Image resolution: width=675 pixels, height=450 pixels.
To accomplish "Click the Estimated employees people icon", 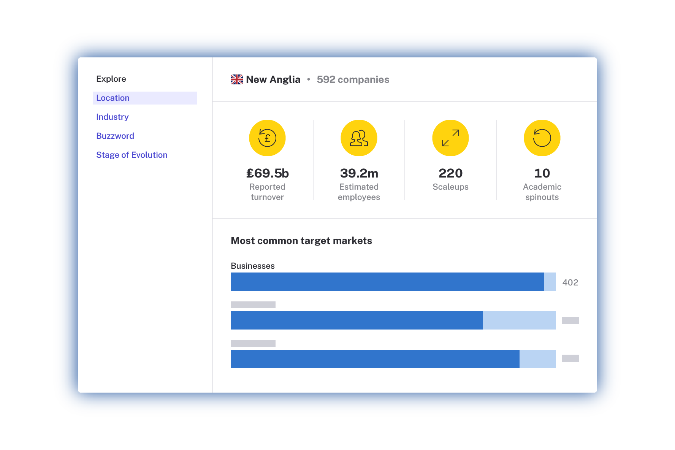I will pos(359,138).
